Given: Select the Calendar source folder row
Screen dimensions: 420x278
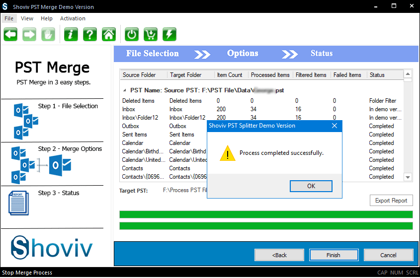Looking at the screenshot, I should pyautogui.click(x=133, y=143).
